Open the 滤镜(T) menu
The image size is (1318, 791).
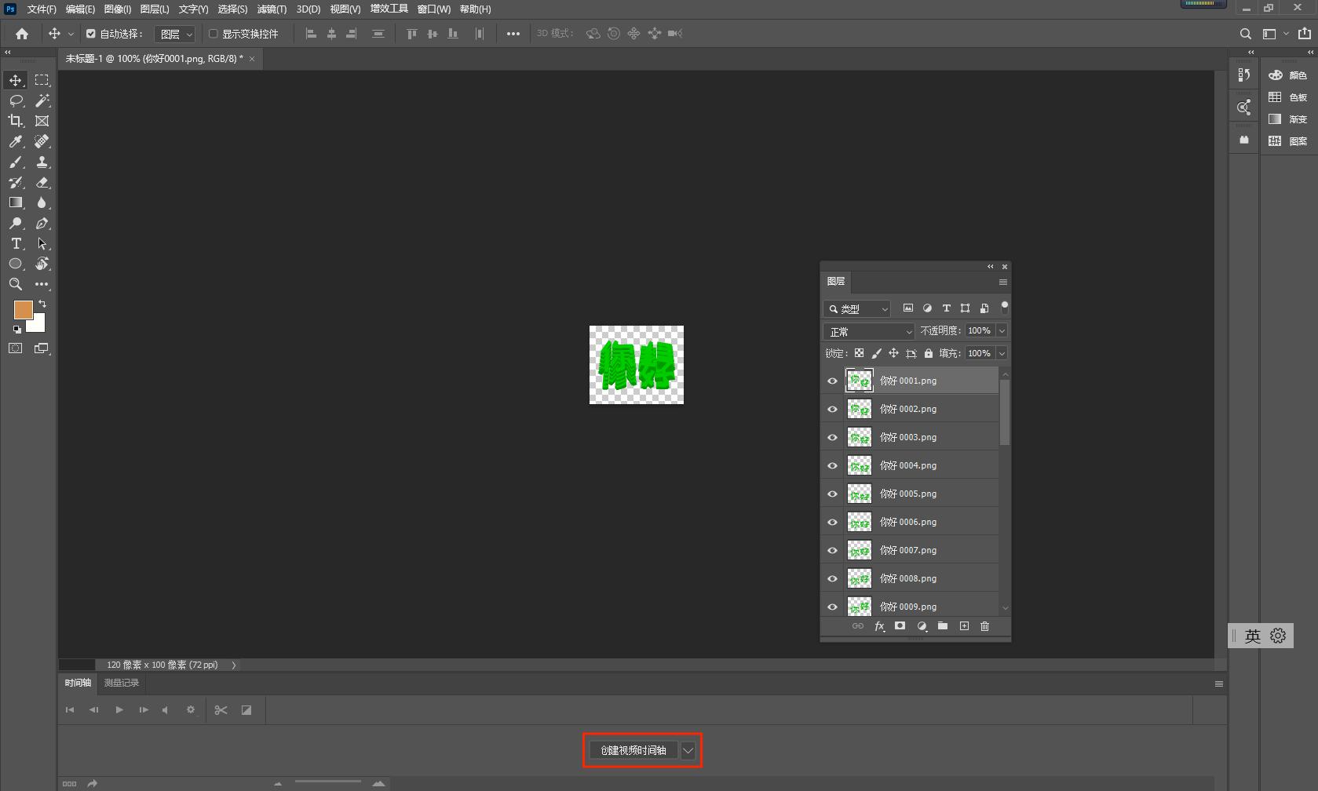[272, 9]
